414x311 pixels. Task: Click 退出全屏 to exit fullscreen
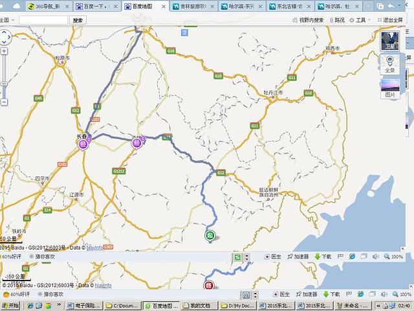point(391,20)
